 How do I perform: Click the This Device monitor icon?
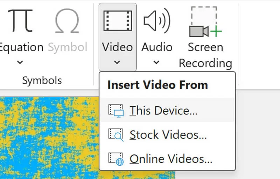tap(116, 111)
